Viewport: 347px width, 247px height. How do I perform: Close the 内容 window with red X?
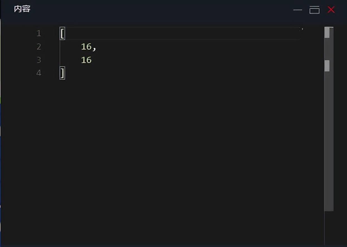tap(331, 10)
